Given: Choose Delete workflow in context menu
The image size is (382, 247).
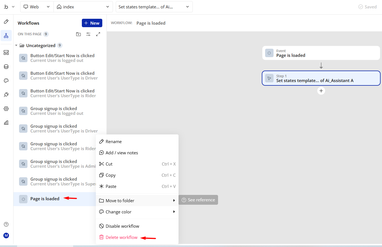Looking at the screenshot, I should coord(121,237).
